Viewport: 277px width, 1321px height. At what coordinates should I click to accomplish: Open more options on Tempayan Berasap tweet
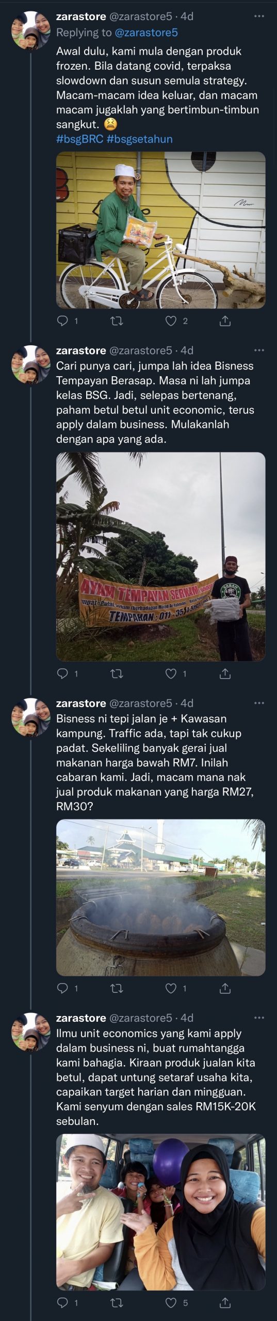click(259, 350)
